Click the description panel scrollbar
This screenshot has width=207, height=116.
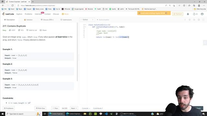coord(77,52)
